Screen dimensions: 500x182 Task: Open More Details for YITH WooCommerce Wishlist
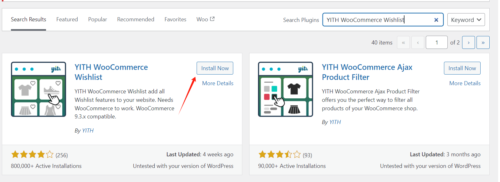point(218,83)
